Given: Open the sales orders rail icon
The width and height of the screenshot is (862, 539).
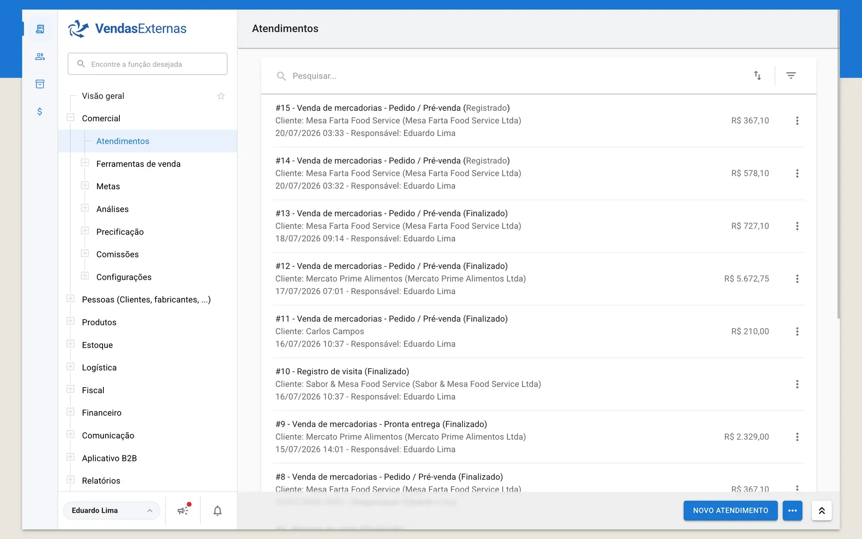Looking at the screenshot, I should click(40, 29).
